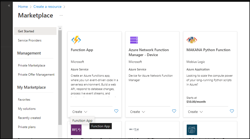Expand Create dropdown on MAKANA Python Function

(195, 112)
